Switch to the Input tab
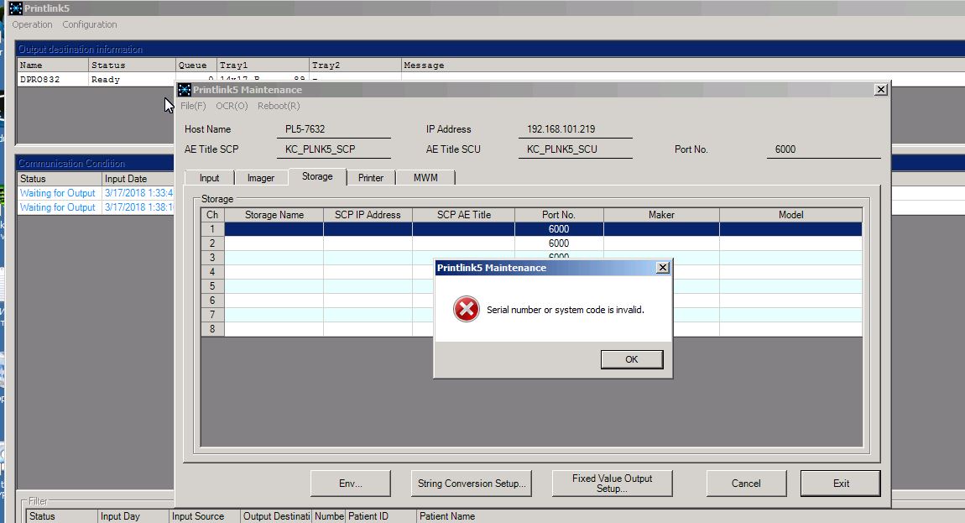Image resolution: width=965 pixels, height=523 pixels. coord(209,178)
